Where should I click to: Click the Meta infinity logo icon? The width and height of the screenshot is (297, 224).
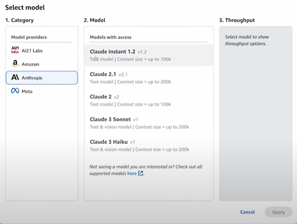[15, 91]
